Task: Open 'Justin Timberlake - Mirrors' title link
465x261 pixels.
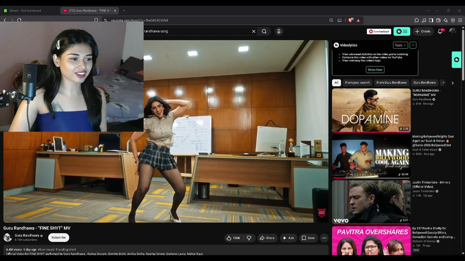Action: [431, 185]
